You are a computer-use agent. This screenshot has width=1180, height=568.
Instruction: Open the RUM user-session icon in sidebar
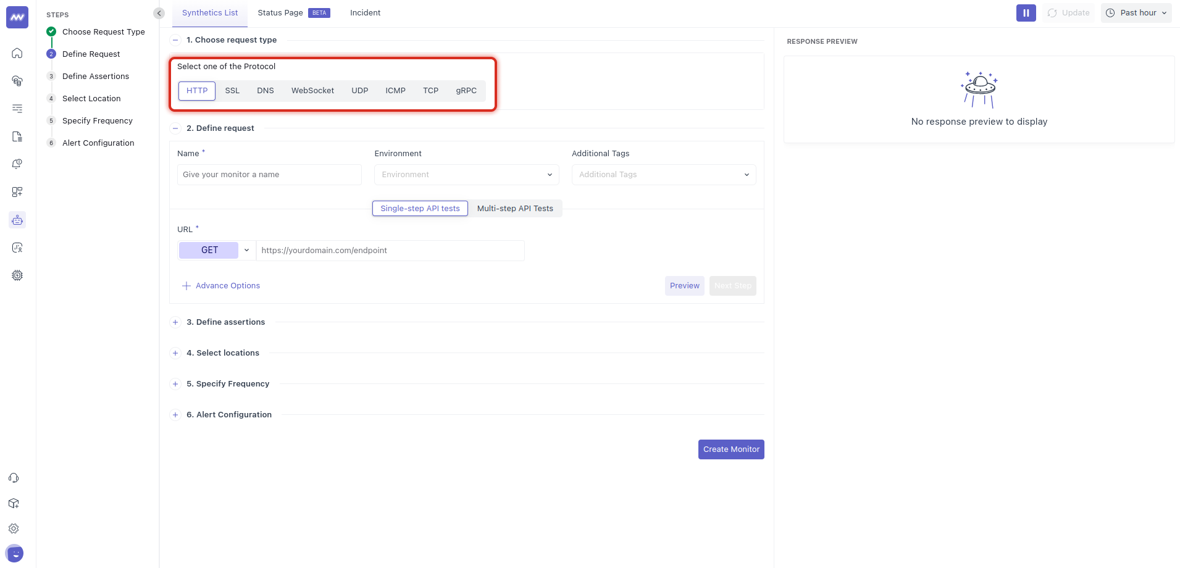pyautogui.click(x=17, y=248)
